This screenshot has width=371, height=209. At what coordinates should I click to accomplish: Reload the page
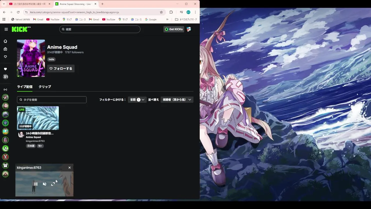[18, 12]
